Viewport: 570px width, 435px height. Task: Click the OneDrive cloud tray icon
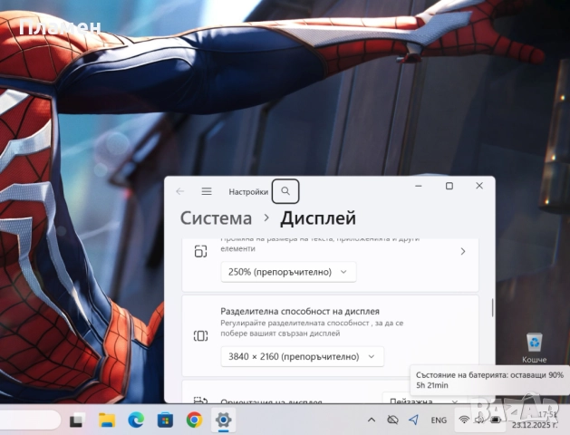pos(392,420)
